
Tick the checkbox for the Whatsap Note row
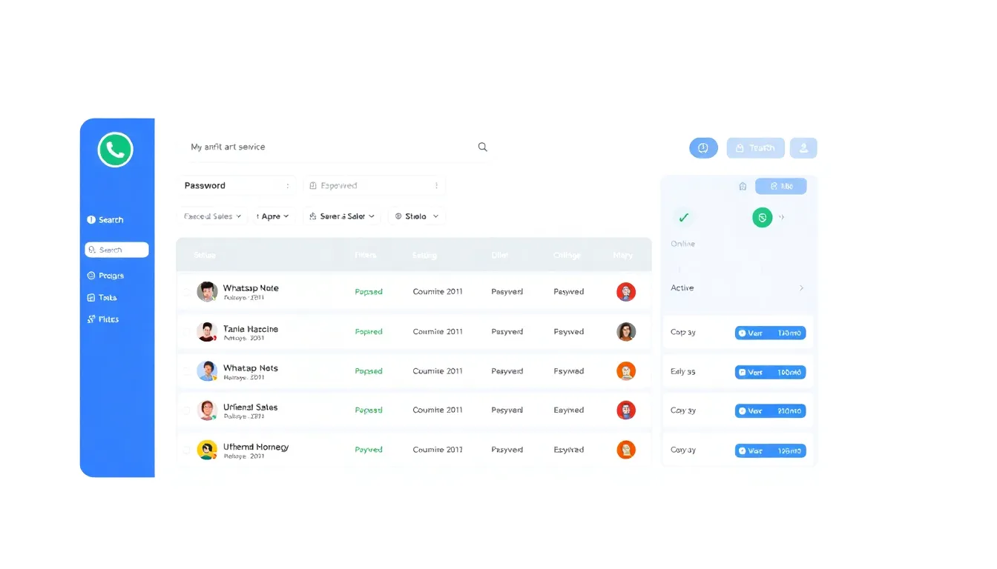[x=186, y=292]
